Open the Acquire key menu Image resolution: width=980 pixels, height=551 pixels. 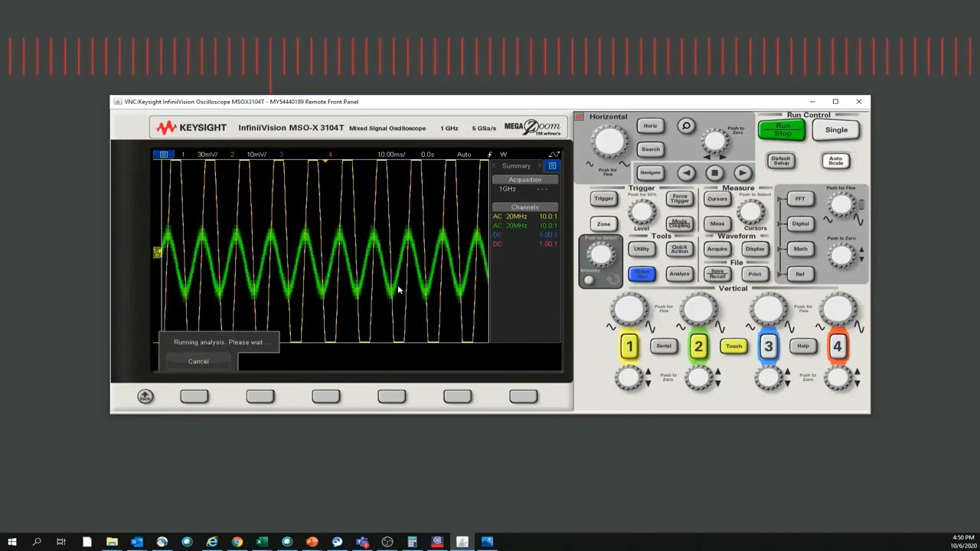[x=717, y=249]
